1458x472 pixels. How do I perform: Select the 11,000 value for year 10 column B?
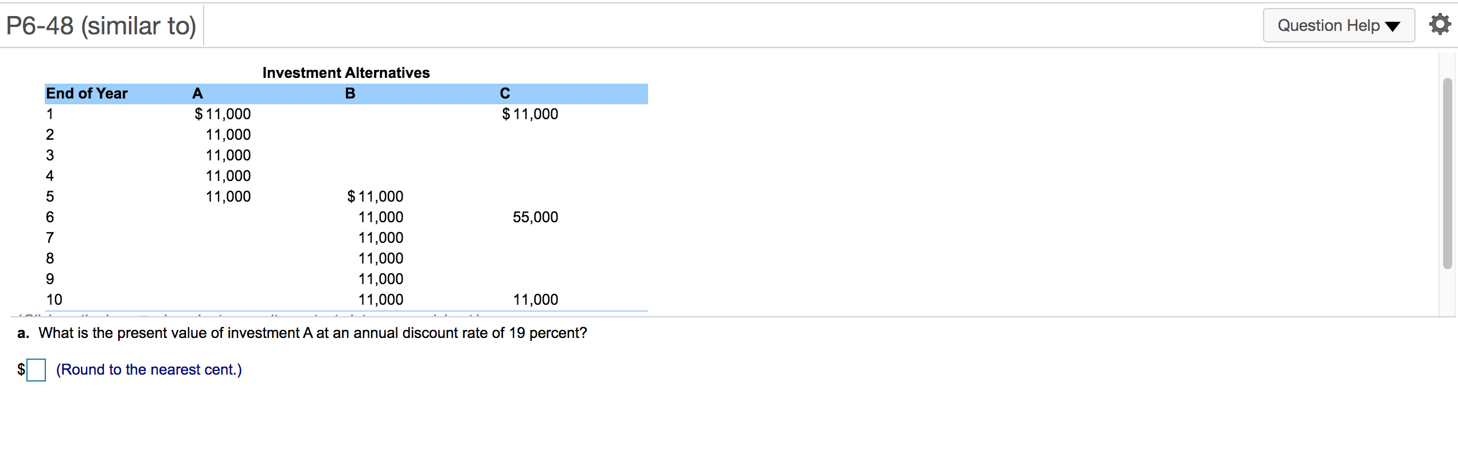[x=380, y=299]
